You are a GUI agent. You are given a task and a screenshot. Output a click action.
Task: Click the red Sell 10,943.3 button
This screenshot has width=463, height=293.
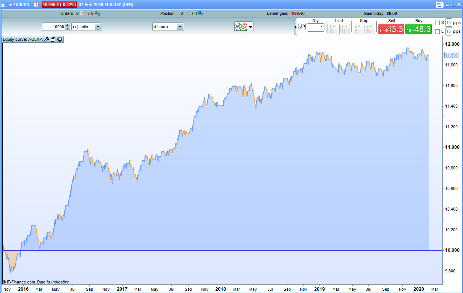pyautogui.click(x=391, y=29)
